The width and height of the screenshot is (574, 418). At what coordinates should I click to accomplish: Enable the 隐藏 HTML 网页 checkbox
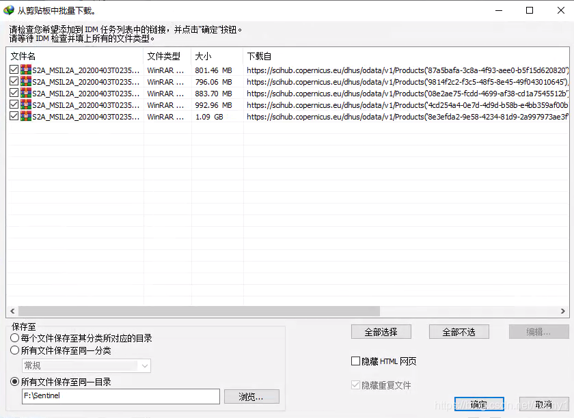pyautogui.click(x=355, y=361)
